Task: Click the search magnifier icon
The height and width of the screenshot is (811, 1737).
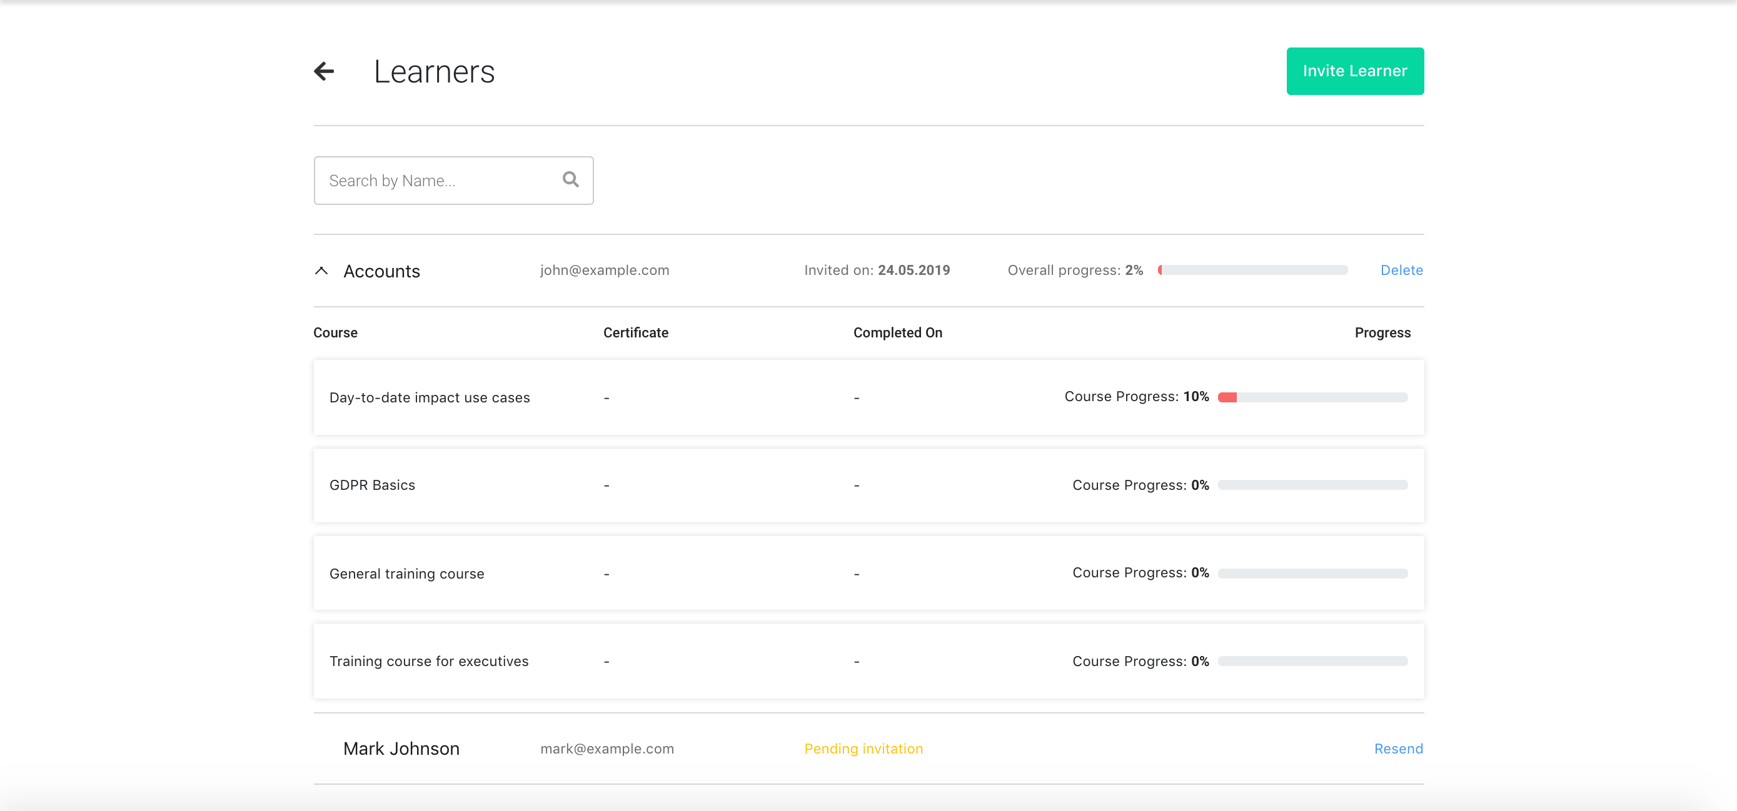Action: coord(570,179)
